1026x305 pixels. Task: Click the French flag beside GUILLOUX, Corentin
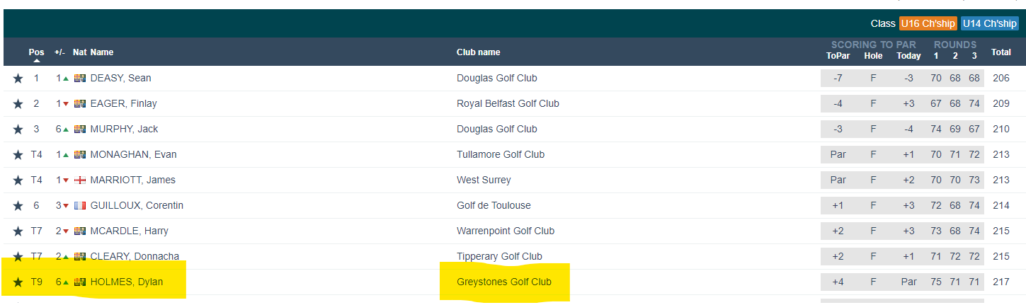click(80, 206)
